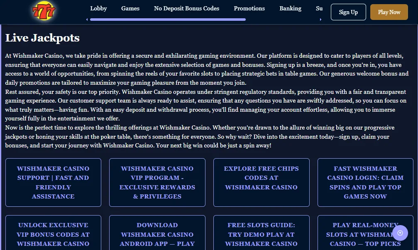This screenshot has height=250, width=418.
Task: Click the Live Jackpots heading
Action: (42, 38)
